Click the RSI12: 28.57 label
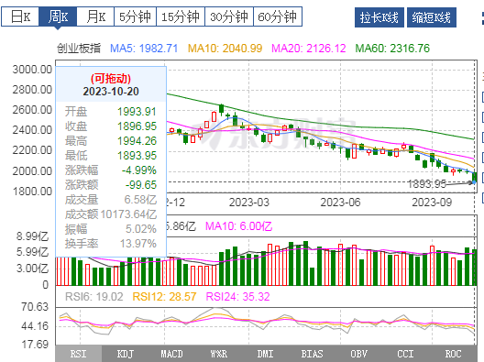 164,297
